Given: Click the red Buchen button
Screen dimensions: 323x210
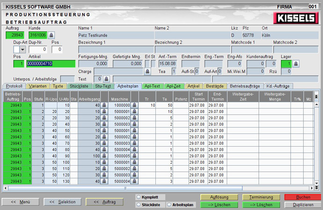Looking at the screenshot, I should (x=303, y=197).
